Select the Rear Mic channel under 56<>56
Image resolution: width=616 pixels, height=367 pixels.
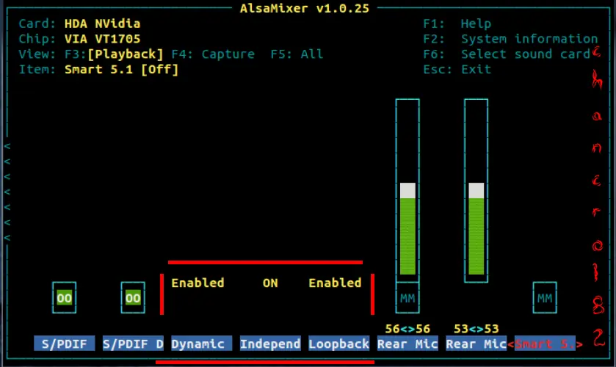coord(407,344)
